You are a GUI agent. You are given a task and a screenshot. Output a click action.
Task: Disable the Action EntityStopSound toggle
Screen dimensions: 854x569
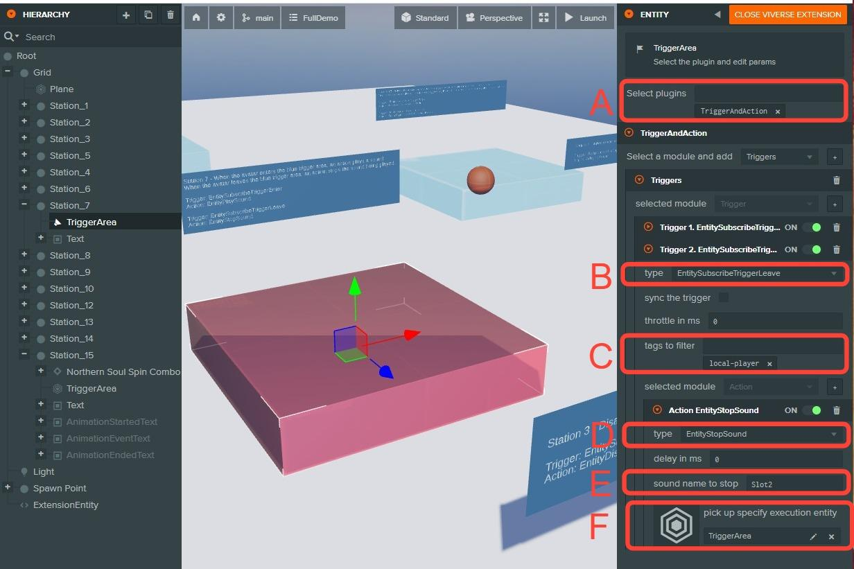point(811,410)
